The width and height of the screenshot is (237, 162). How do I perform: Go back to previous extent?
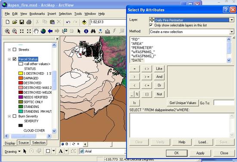(50, 31)
